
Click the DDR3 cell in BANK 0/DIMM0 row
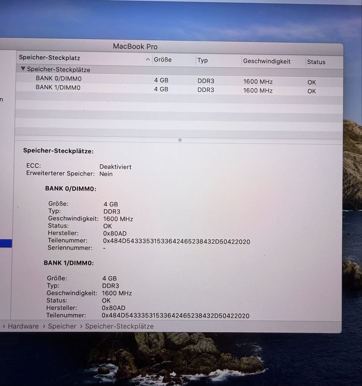[x=206, y=81]
